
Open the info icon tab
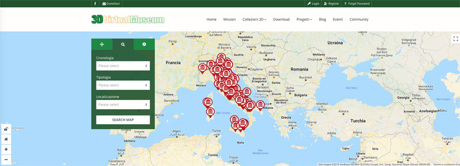[144, 44]
